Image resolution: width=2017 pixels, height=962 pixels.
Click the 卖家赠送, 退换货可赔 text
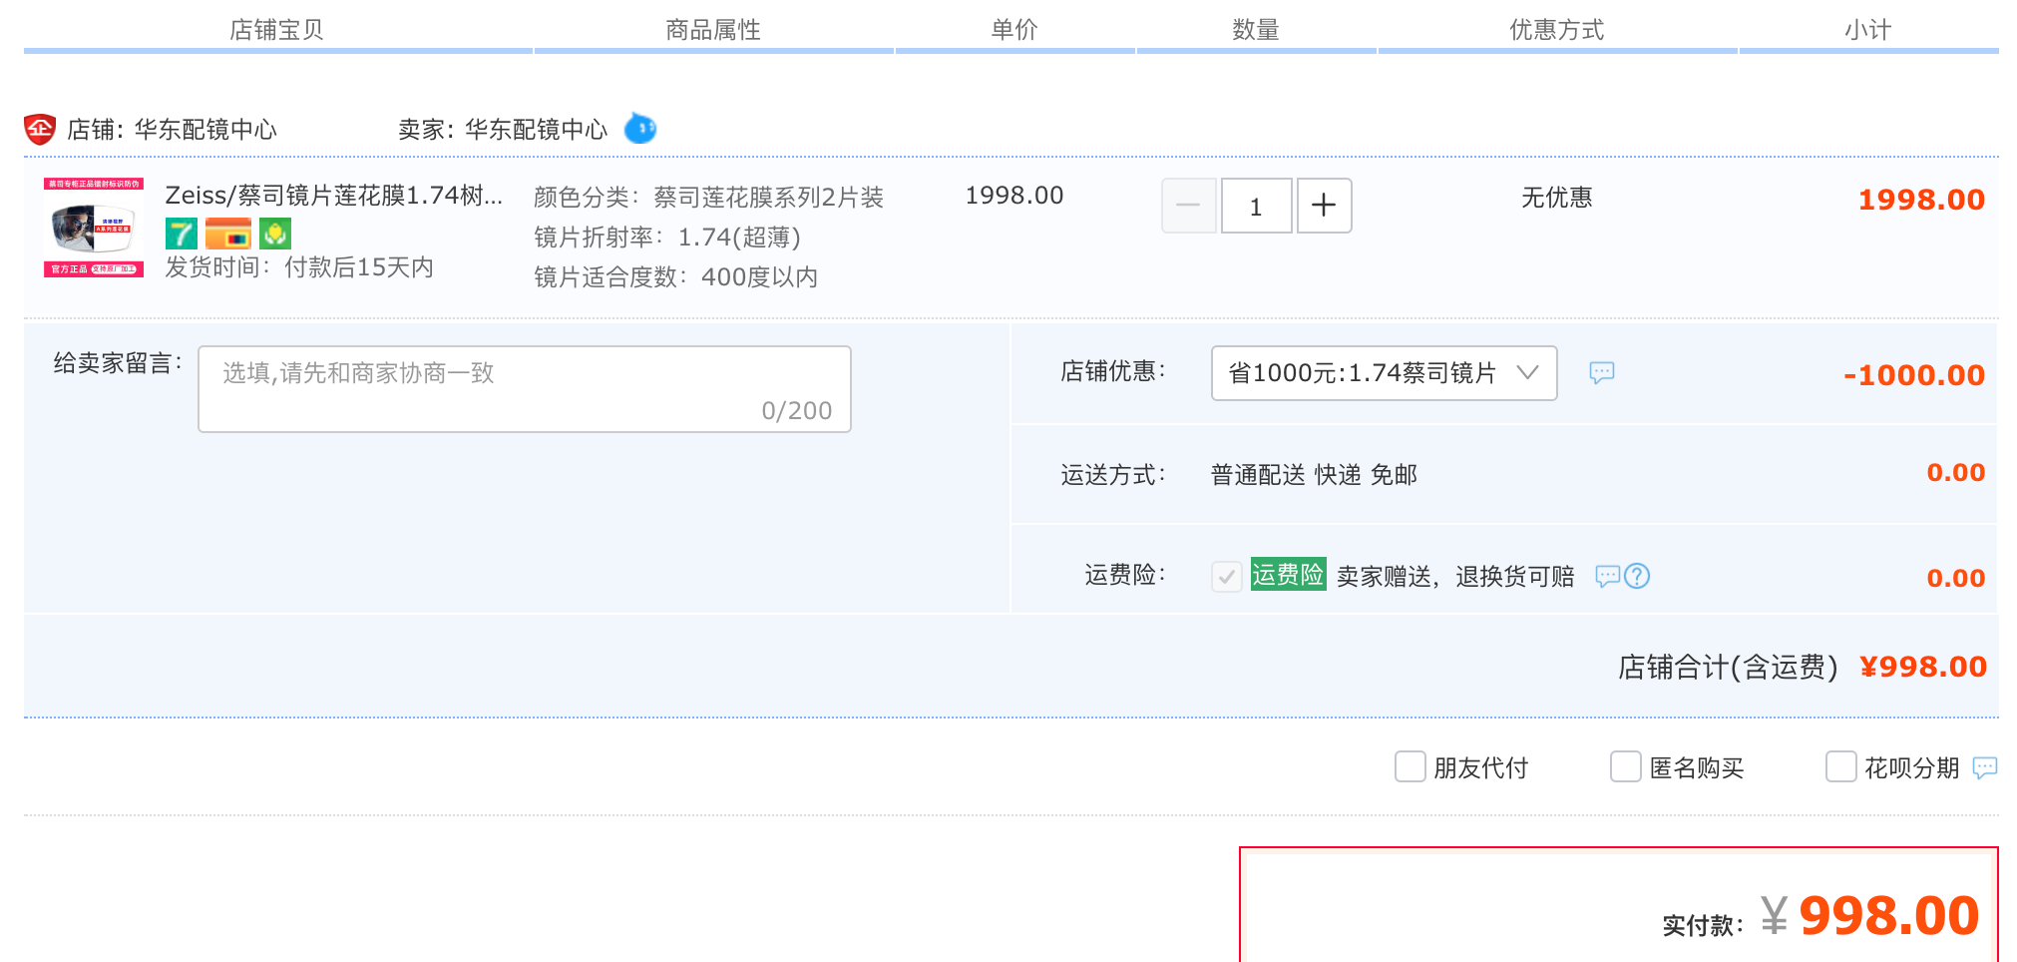tap(1455, 577)
